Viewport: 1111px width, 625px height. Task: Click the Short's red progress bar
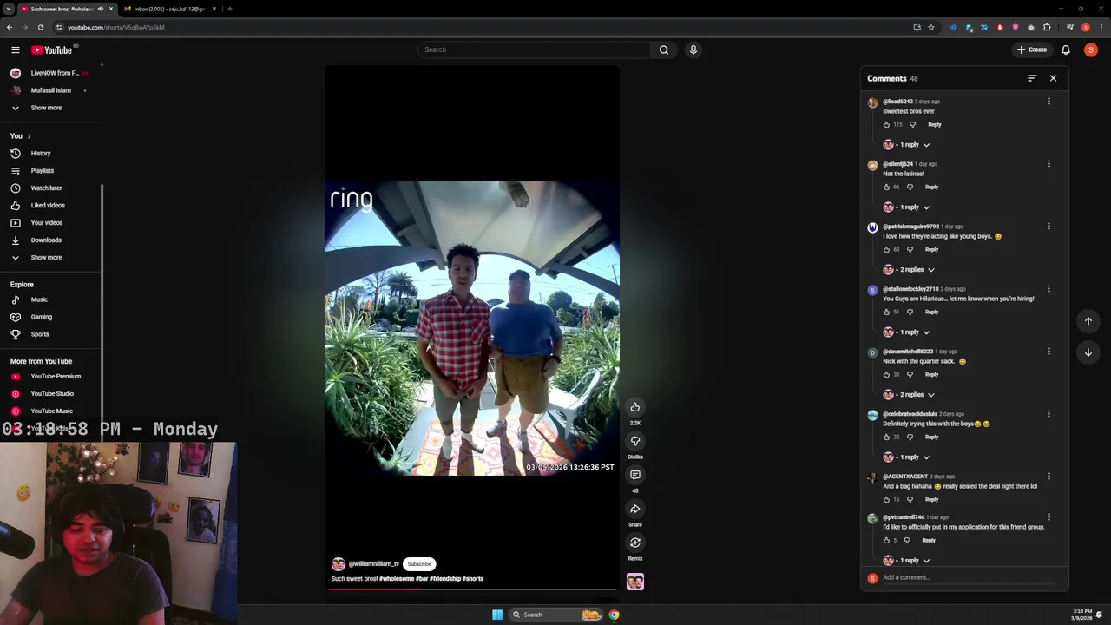(373, 589)
